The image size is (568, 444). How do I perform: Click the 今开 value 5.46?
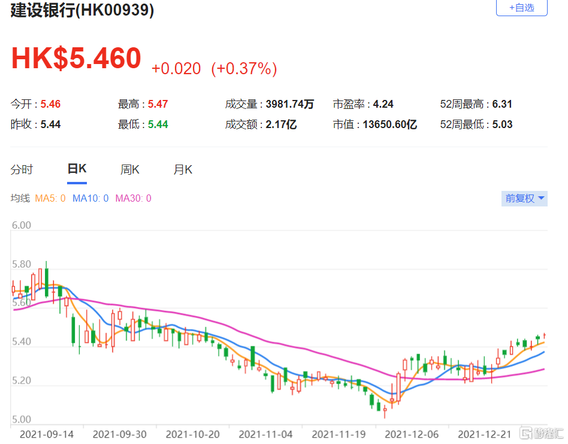tap(50, 104)
